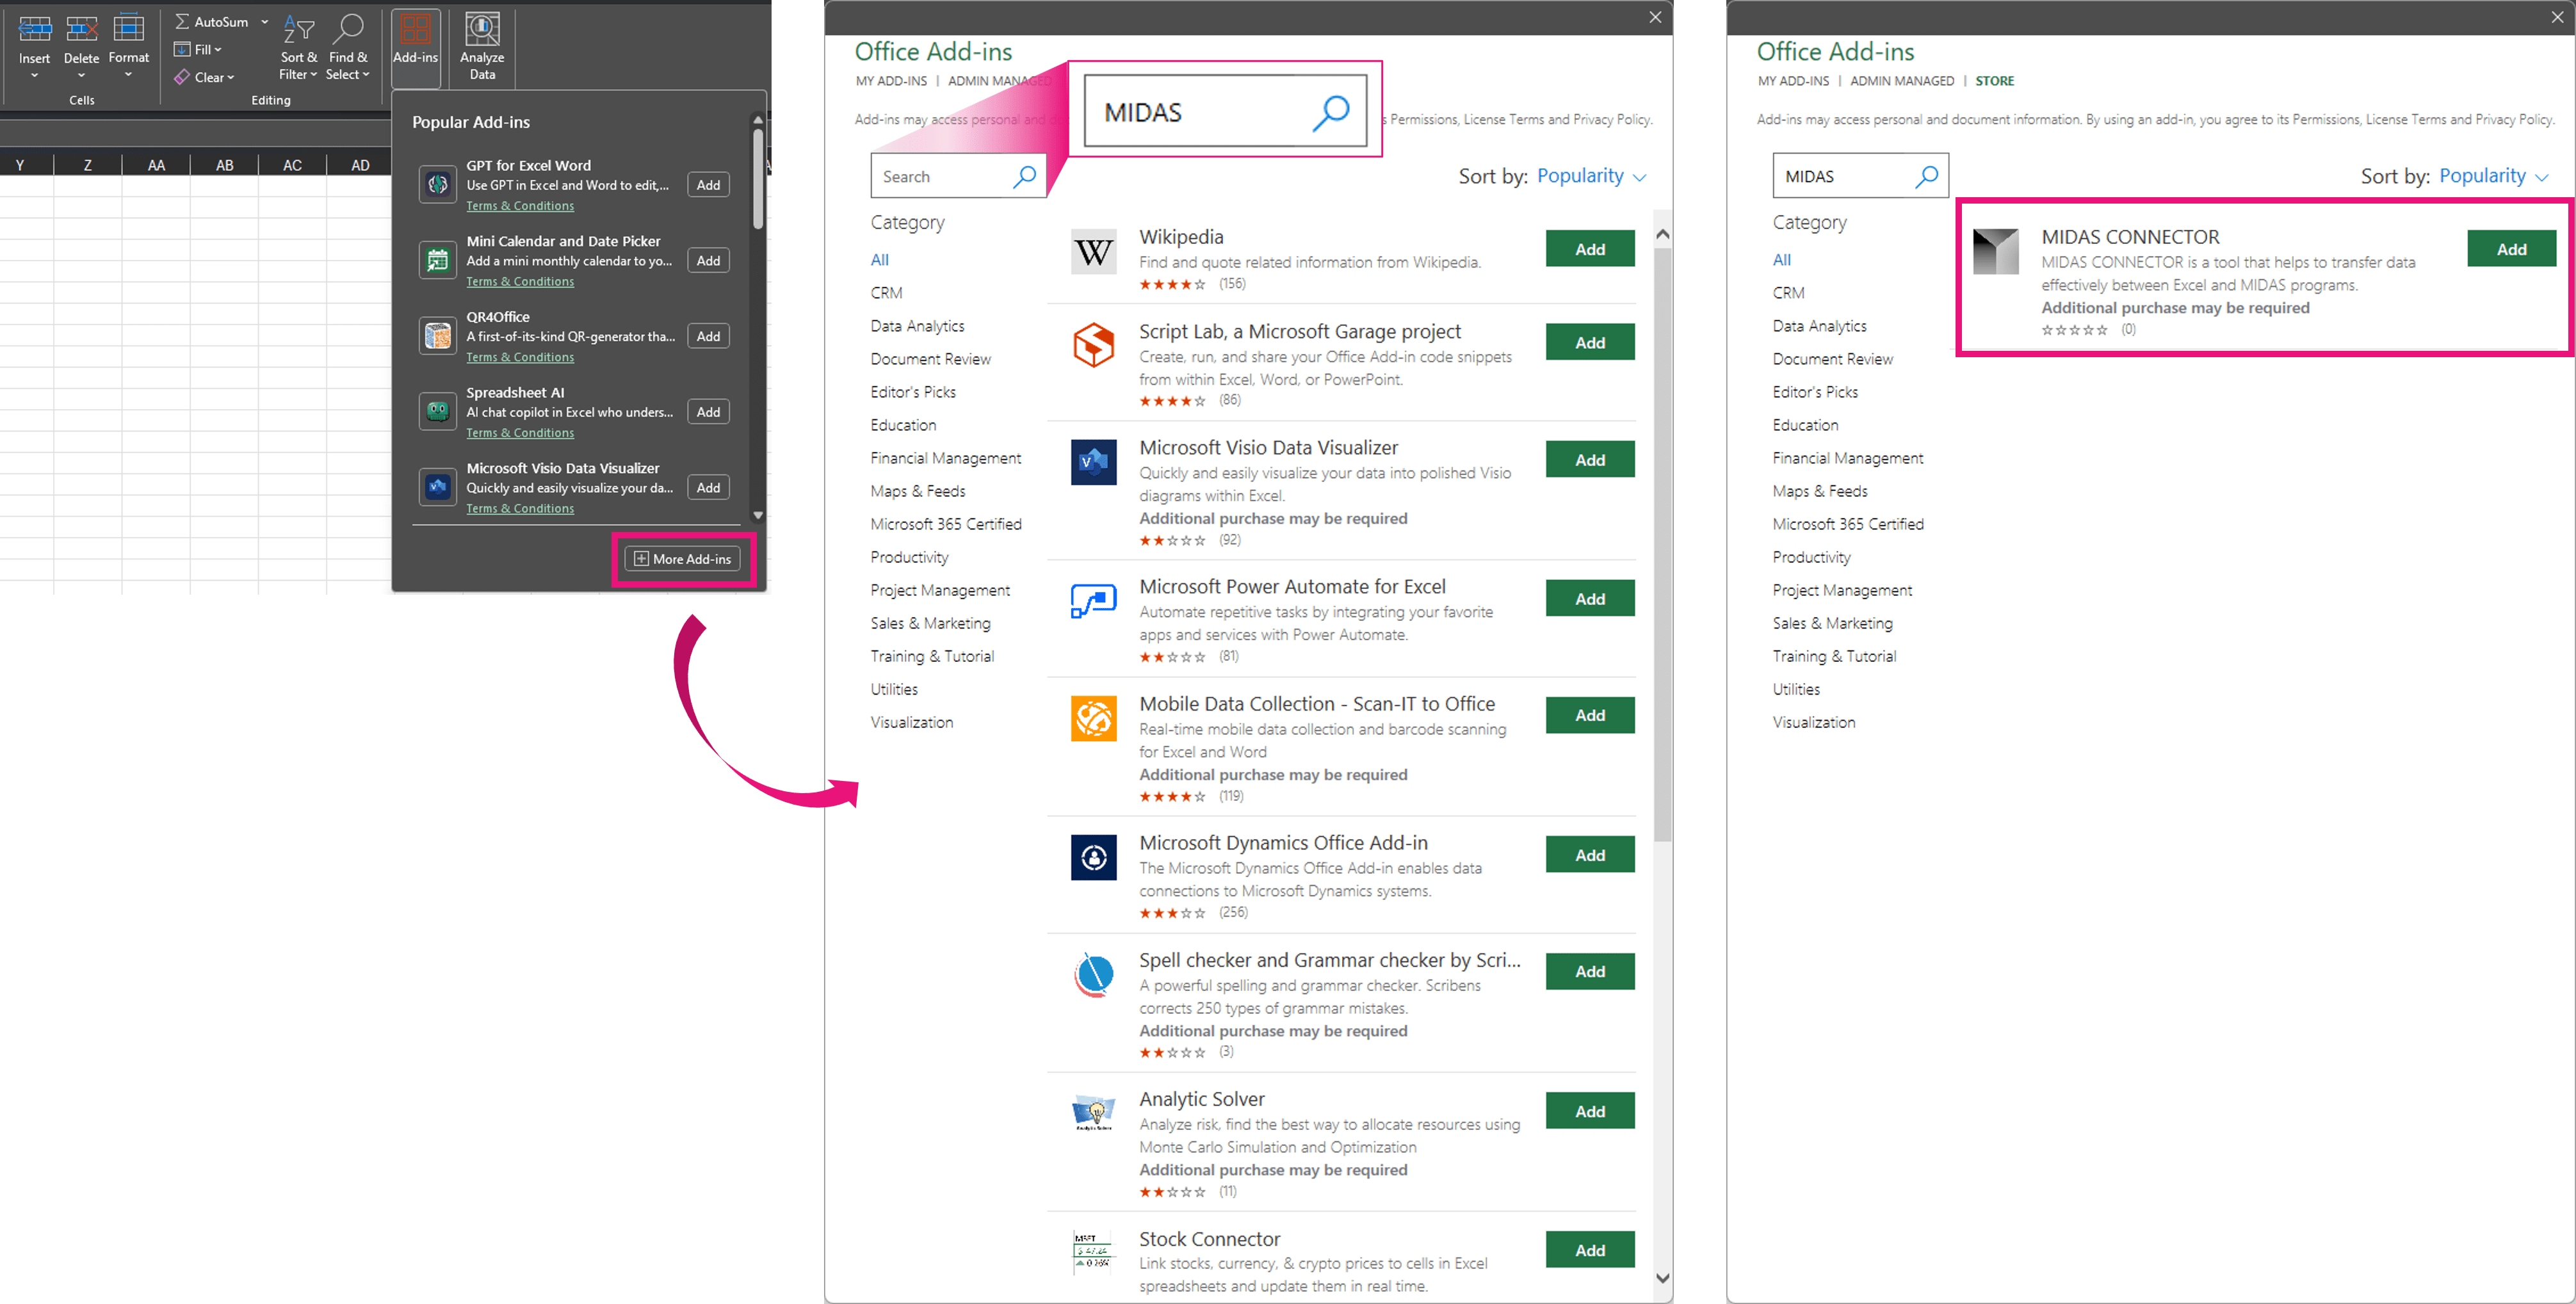Click the Microsoft Power Automate add-in icon

click(x=1093, y=600)
